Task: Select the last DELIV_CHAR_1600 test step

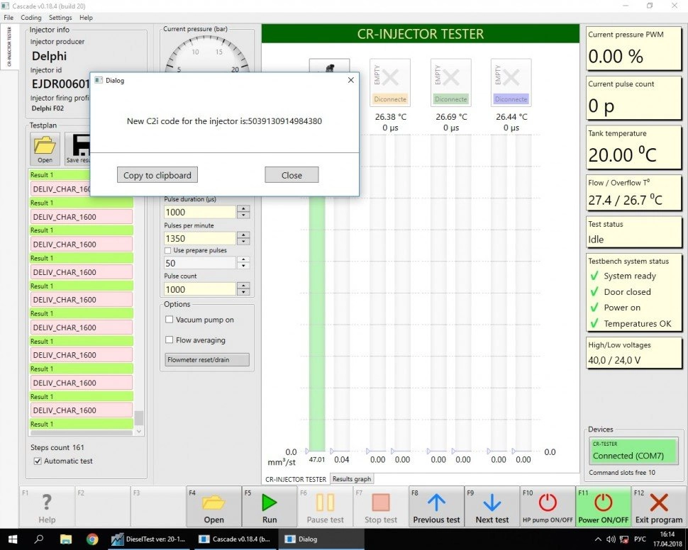Action: [x=82, y=410]
